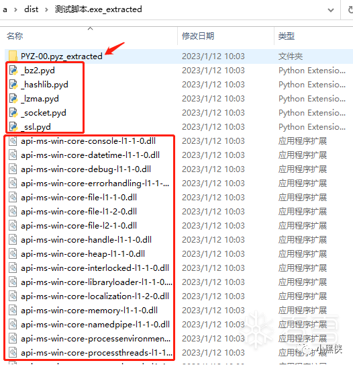Image resolution: width=353 pixels, height=365 pixels.
Task: Select the _ssl.pyd file icon
Action: (13, 127)
